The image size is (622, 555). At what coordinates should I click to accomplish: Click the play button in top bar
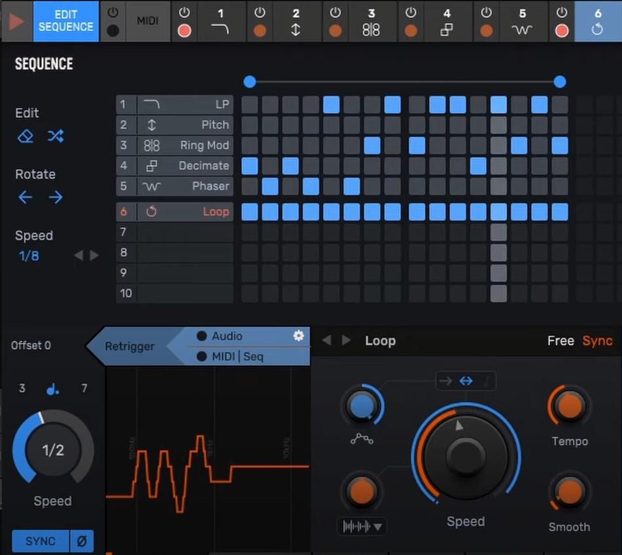tap(16, 22)
